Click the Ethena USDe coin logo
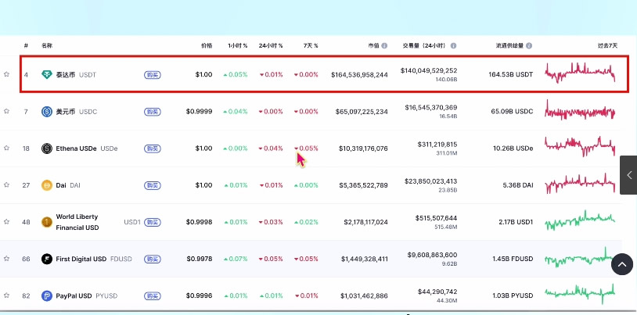This screenshot has height=315, width=637. pos(47,149)
